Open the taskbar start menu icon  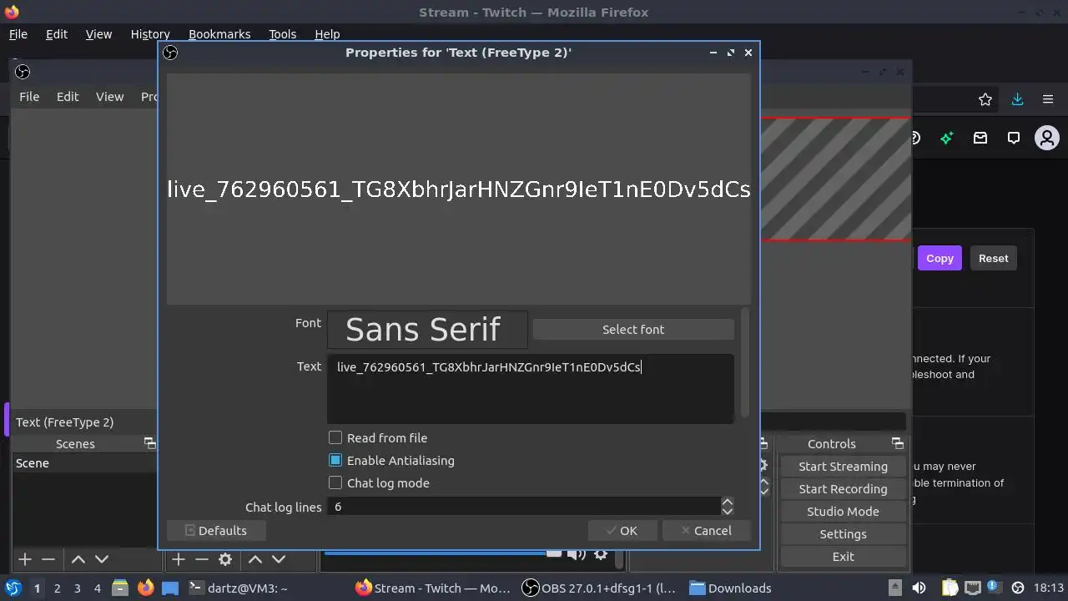point(13,588)
